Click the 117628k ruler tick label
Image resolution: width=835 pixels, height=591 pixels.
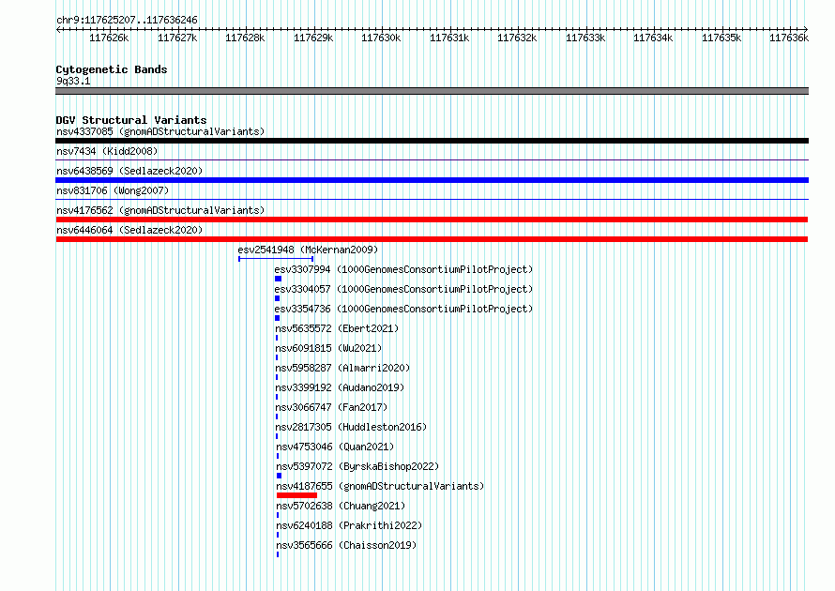tap(245, 38)
